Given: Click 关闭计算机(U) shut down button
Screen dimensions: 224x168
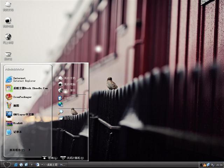Looking at the screenshot, I should click(72, 158).
